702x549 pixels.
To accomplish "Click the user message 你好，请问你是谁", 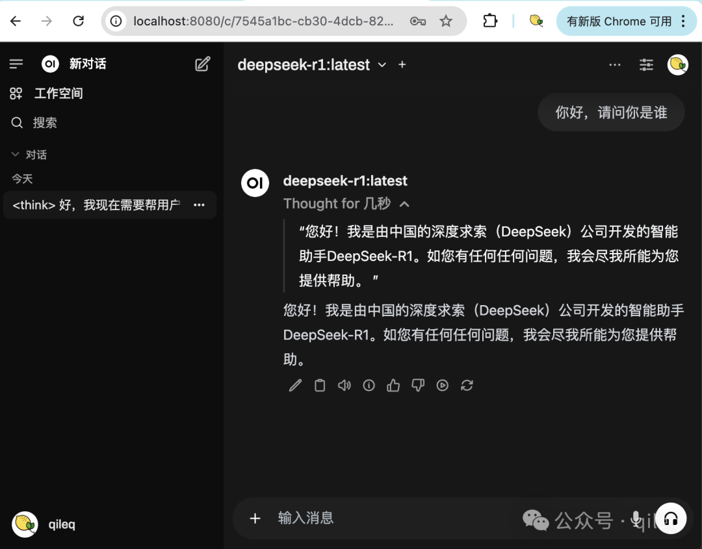I will click(611, 113).
